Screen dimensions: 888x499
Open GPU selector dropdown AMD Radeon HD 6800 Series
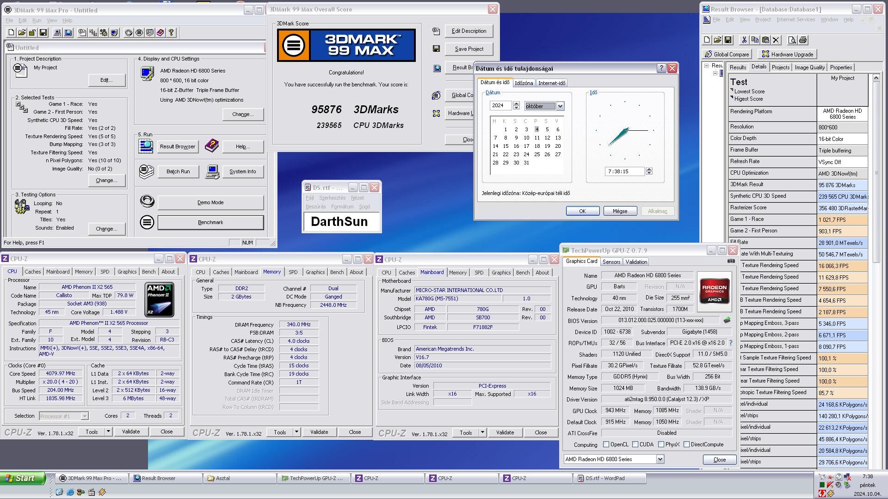(x=660, y=459)
